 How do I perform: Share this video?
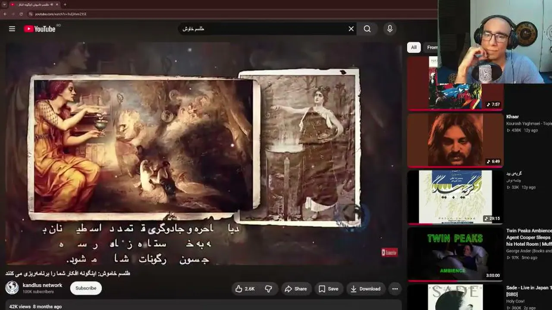[x=296, y=289]
